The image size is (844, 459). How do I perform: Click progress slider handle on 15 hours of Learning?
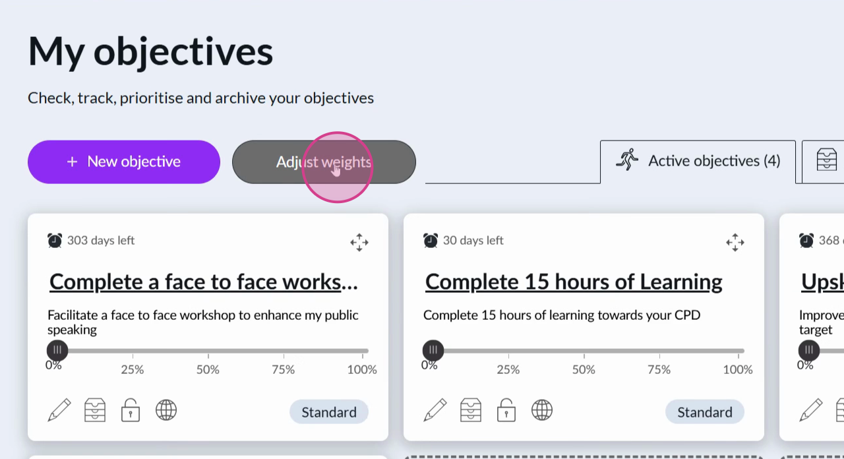pos(433,350)
